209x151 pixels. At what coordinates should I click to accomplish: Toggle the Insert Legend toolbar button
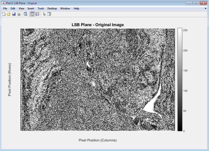38,14
